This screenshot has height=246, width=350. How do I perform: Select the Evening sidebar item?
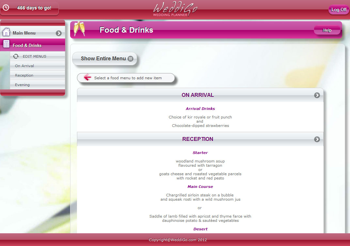coord(22,85)
